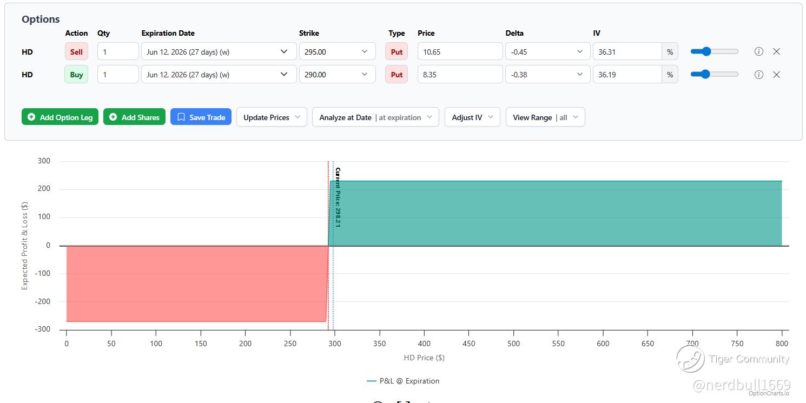Open info icon for the 290 put leg

pos(759,75)
